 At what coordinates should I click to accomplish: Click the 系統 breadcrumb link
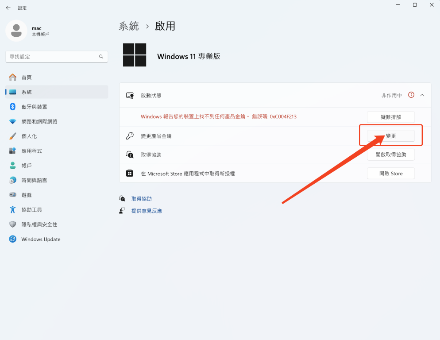(129, 26)
